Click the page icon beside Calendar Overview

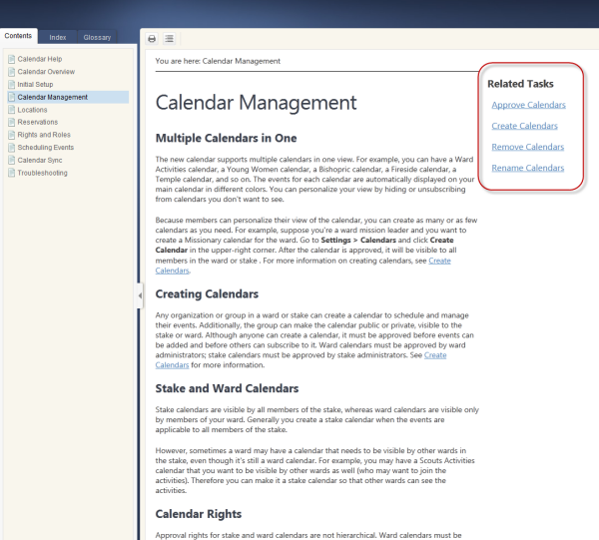click(11, 72)
